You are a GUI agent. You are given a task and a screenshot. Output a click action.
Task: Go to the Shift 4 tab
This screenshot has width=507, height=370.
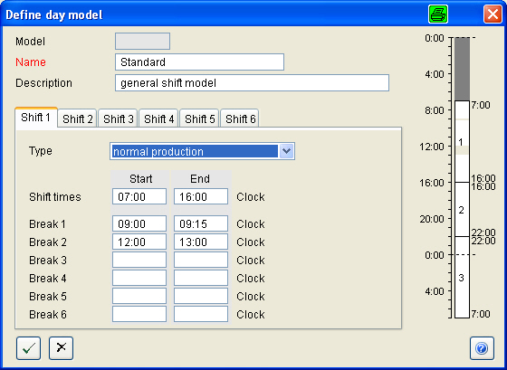158,119
